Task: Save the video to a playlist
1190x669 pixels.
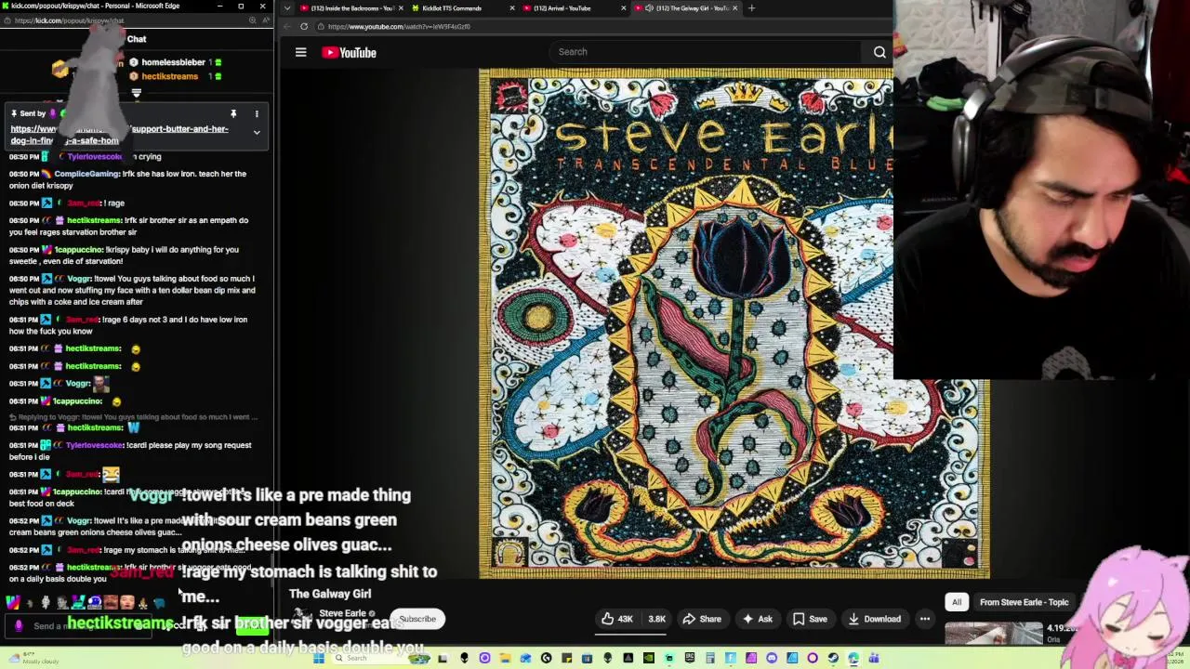Action: pos(809,619)
